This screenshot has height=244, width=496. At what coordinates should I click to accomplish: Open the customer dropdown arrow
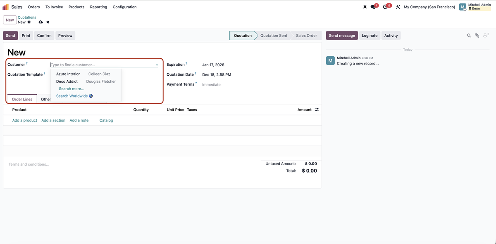pos(157,65)
